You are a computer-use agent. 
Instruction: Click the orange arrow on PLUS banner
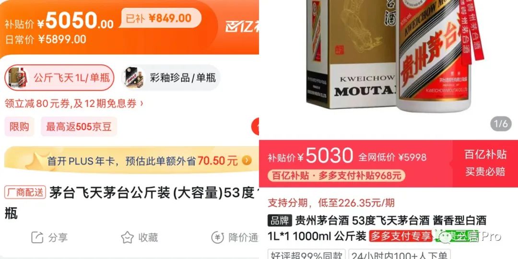coord(247,161)
